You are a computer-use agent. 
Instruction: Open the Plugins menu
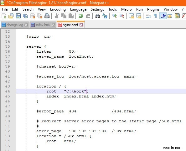coord(153,9)
